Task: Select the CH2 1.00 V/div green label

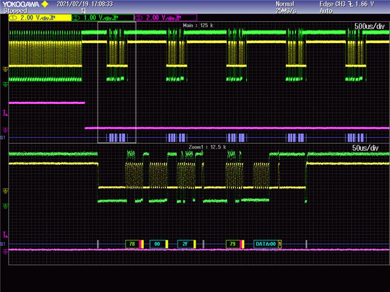Action: [x=103, y=18]
